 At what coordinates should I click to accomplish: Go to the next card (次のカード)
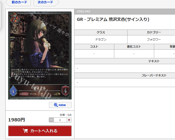tap(46, 2)
